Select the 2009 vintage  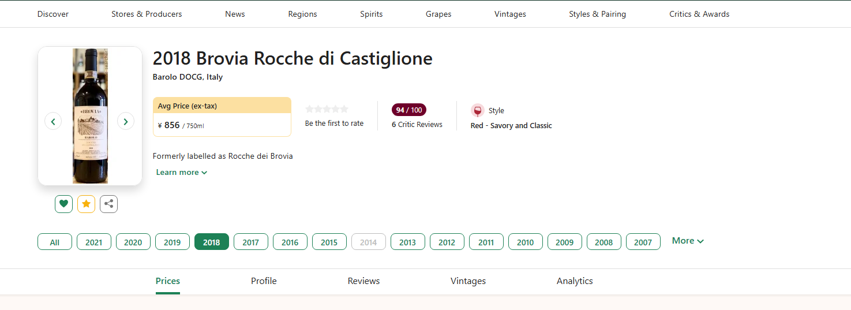[565, 242]
